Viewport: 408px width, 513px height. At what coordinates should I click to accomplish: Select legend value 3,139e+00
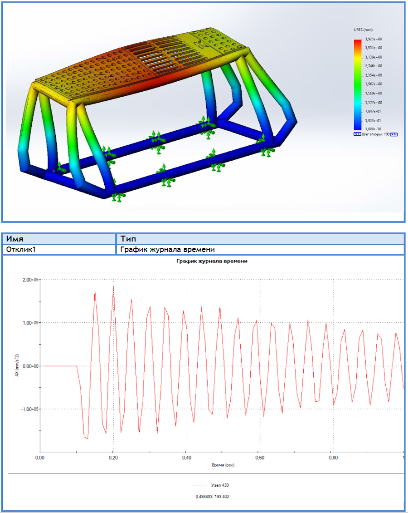(374, 57)
